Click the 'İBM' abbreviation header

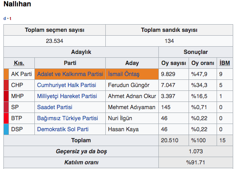point(225,63)
